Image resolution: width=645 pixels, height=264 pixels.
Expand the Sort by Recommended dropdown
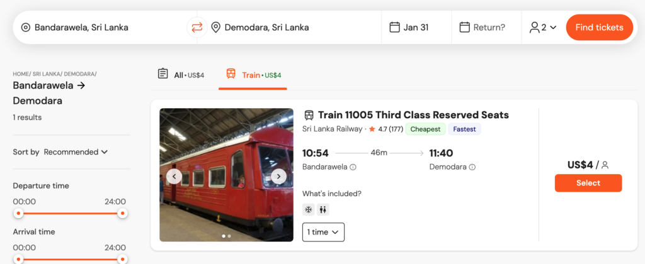coord(76,151)
